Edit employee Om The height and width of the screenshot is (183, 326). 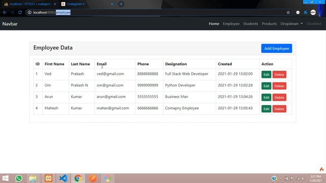coord(266,86)
